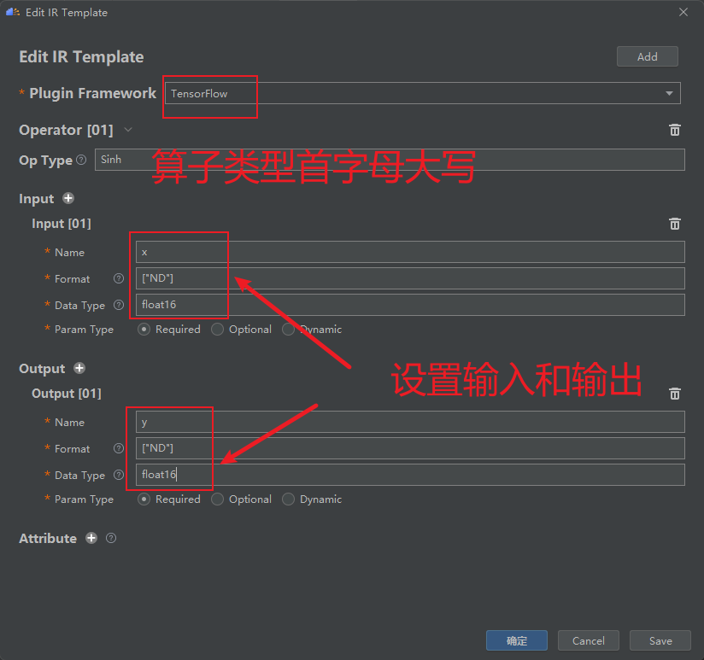This screenshot has width=704, height=660.
Task: Open help for Output Data Type
Action: pos(119,475)
